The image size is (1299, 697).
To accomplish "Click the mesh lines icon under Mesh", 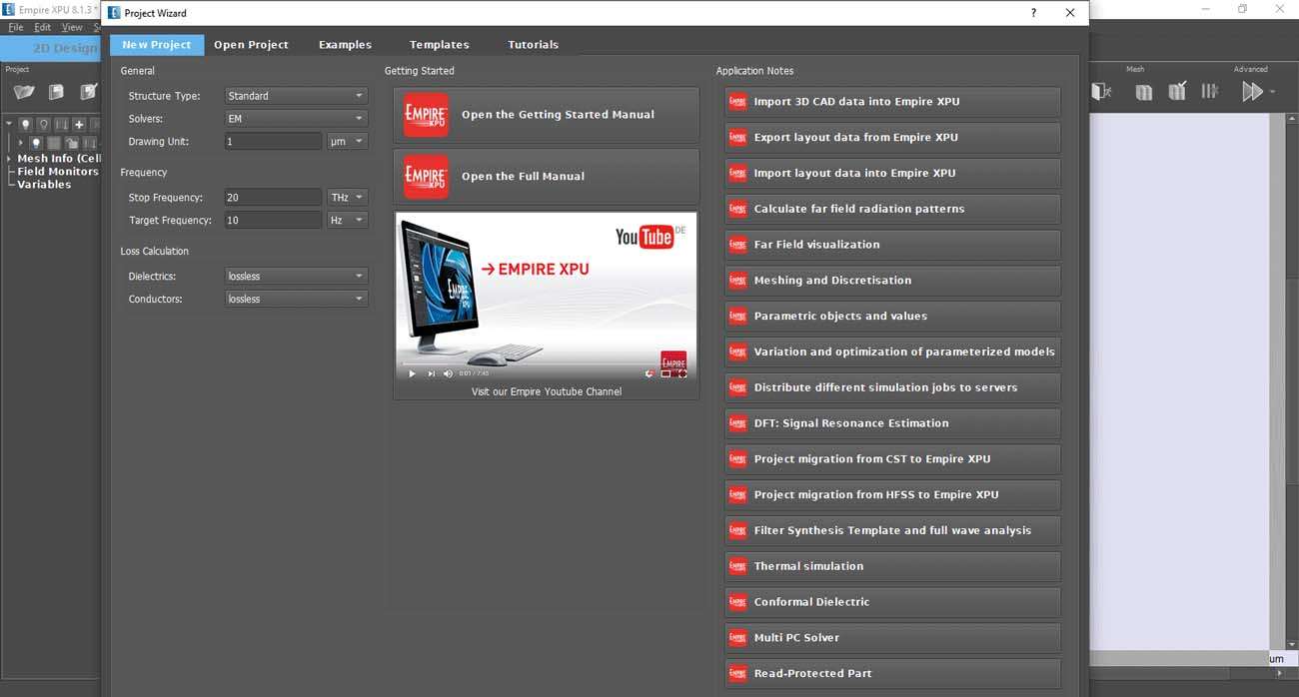I will 1210,92.
